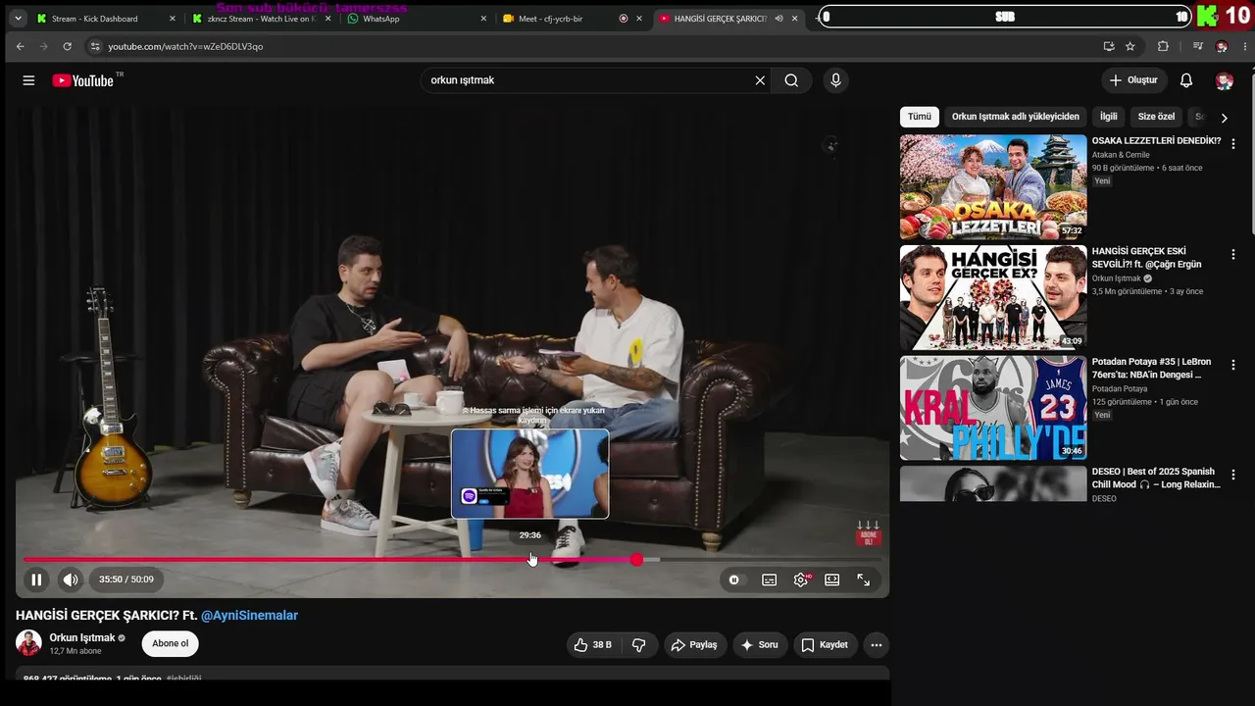
Task: Open options for HANGİSİ GERÇEK ESKİ SEVGİLİ video
Action: tap(1233, 254)
